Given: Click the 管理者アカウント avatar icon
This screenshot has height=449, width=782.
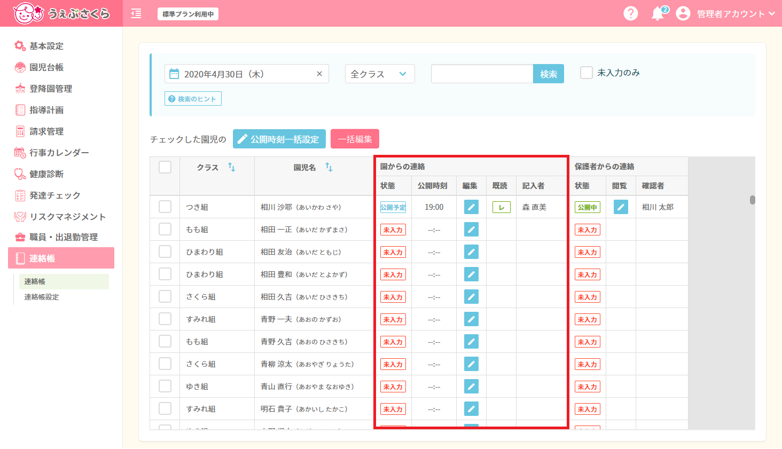Looking at the screenshot, I should click(x=683, y=13).
